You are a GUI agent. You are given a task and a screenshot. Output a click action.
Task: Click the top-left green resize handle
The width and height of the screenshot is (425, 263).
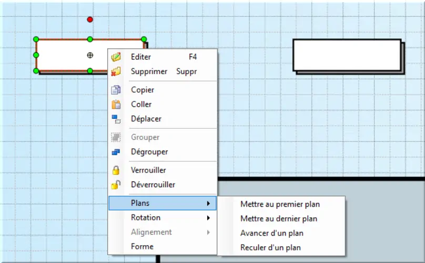pyautogui.click(x=36, y=39)
